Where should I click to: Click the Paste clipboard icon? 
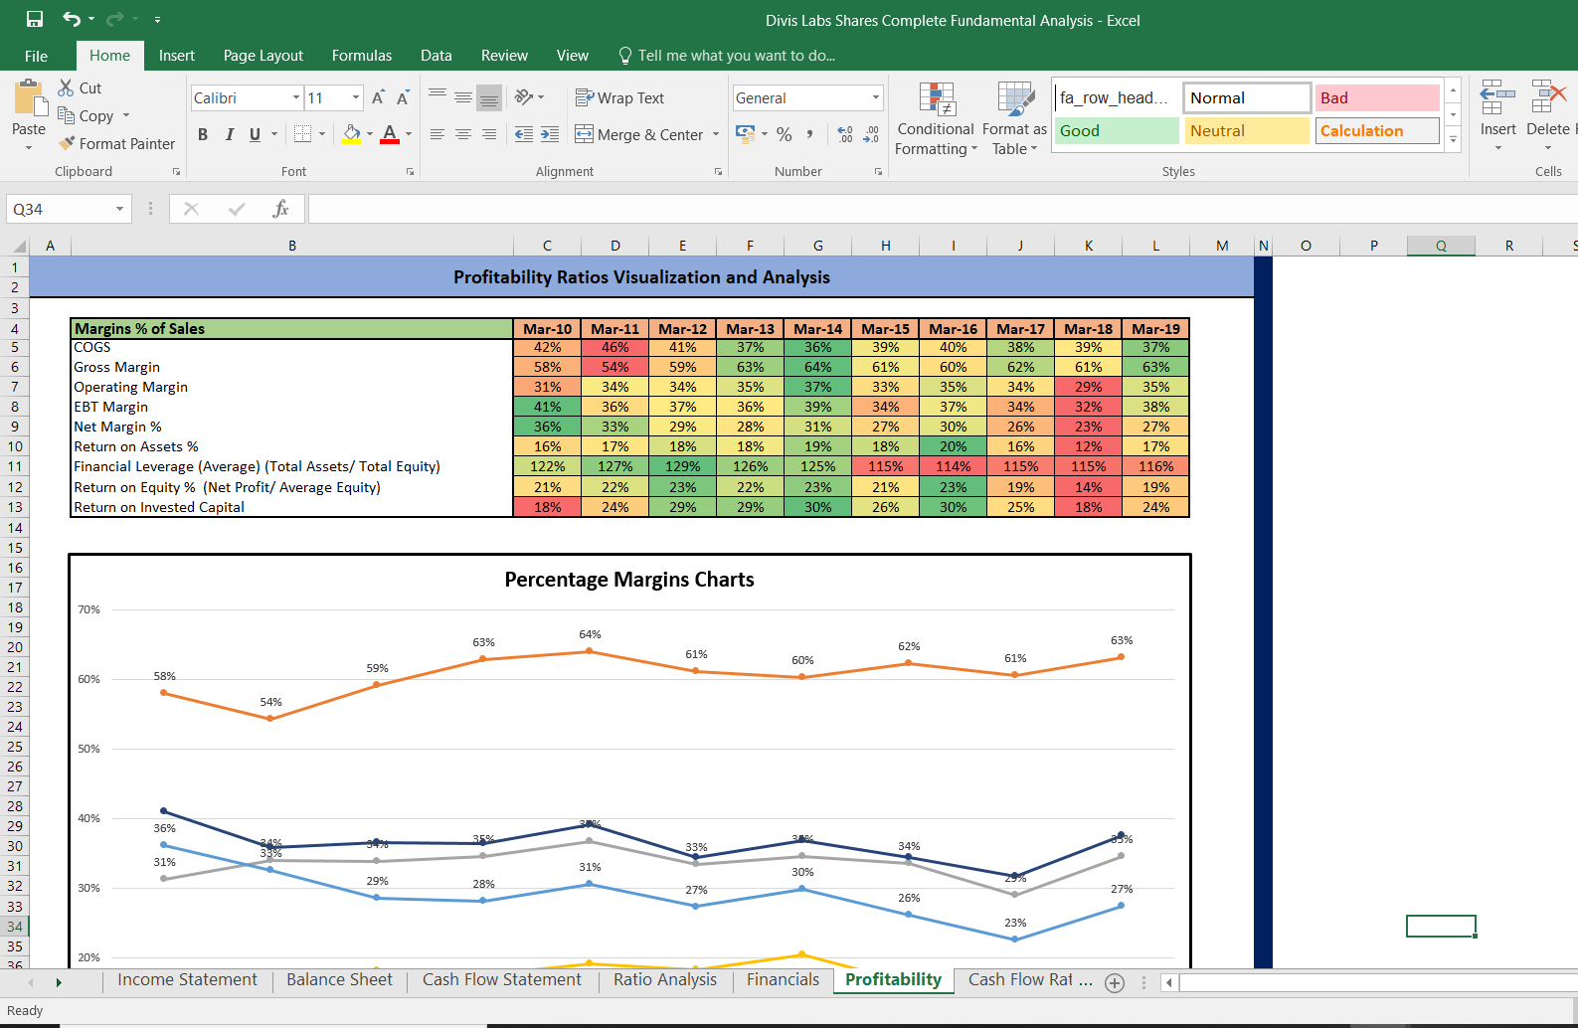(x=30, y=98)
